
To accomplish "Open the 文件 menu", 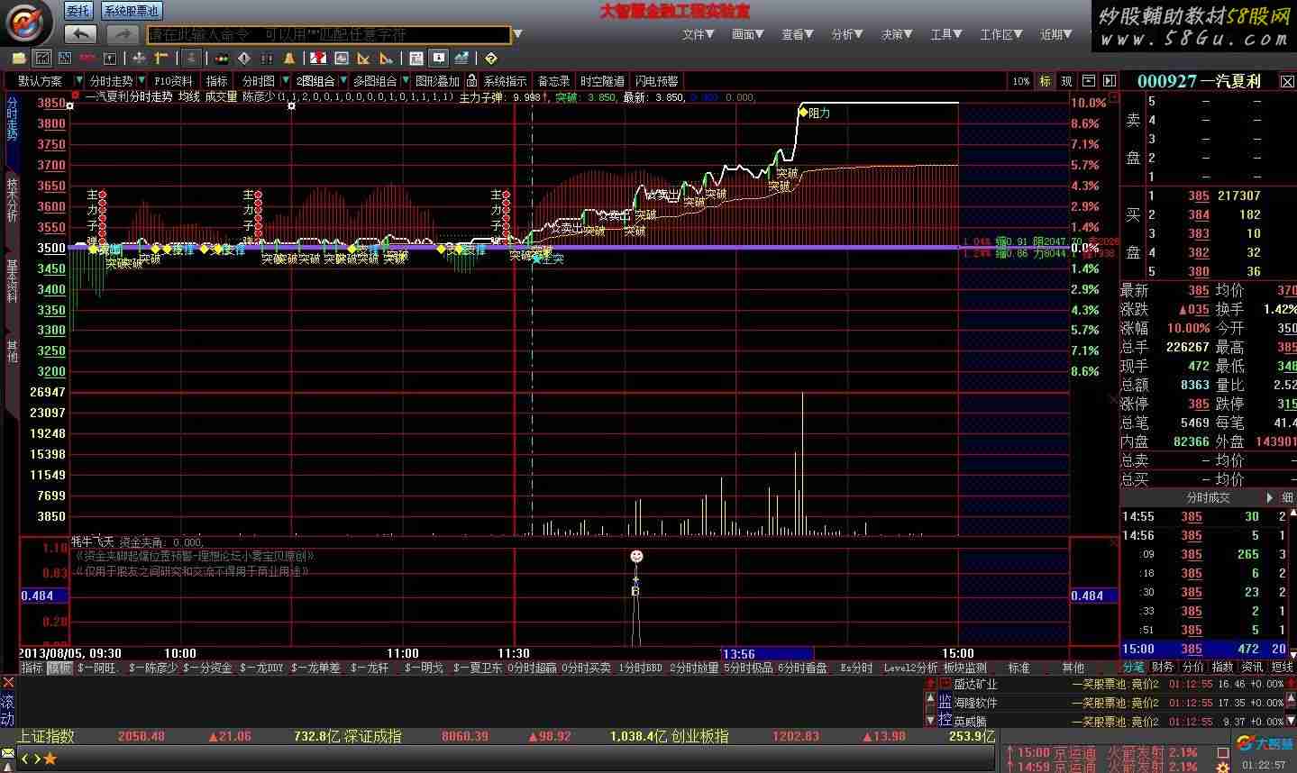I will click(698, 34).
